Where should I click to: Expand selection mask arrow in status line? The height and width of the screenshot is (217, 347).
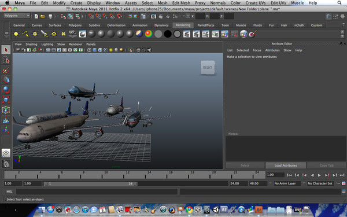point(83,16)
